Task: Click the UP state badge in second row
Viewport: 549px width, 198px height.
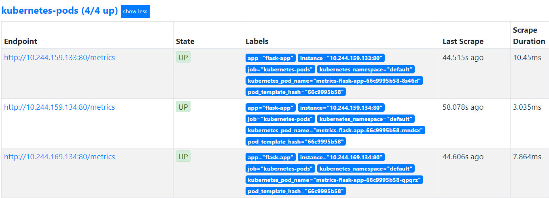Action: pos(183,107)
